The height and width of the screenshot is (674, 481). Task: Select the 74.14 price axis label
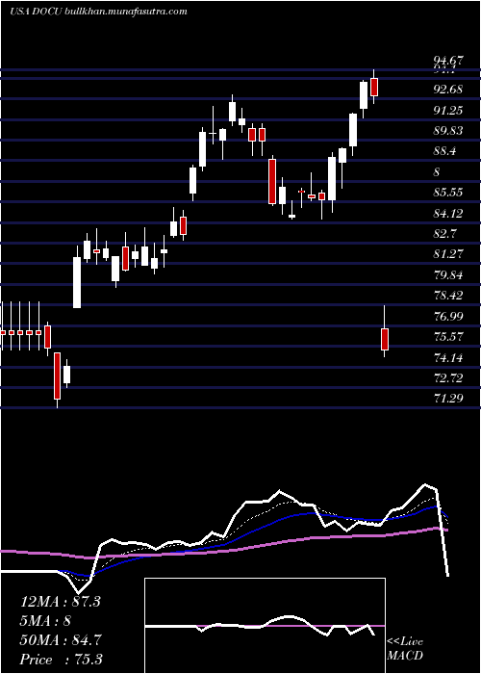click(448, 357)
